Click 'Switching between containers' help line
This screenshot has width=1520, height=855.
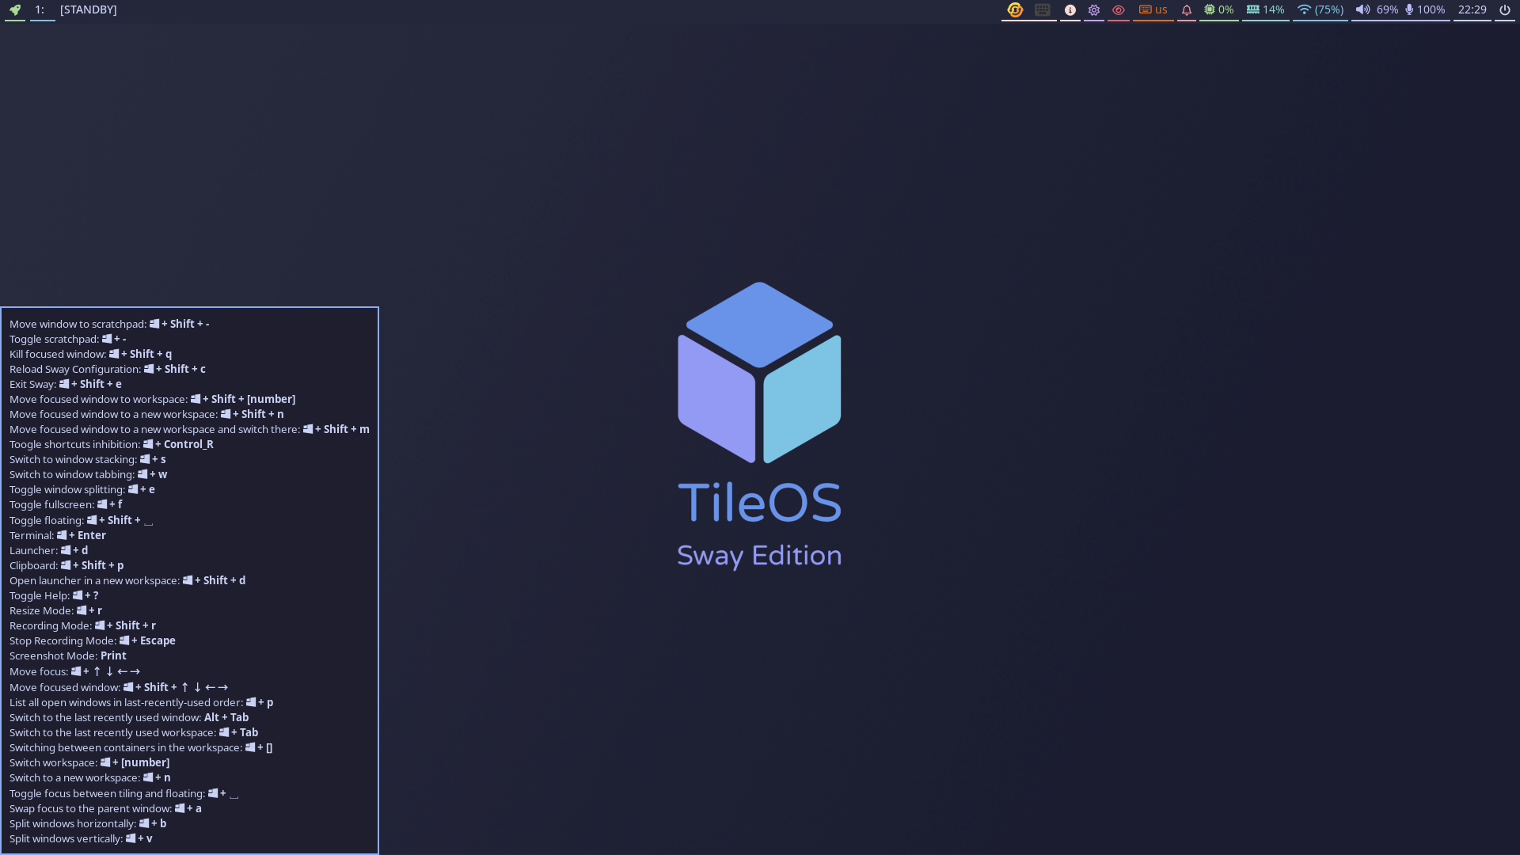pos(141,747)
